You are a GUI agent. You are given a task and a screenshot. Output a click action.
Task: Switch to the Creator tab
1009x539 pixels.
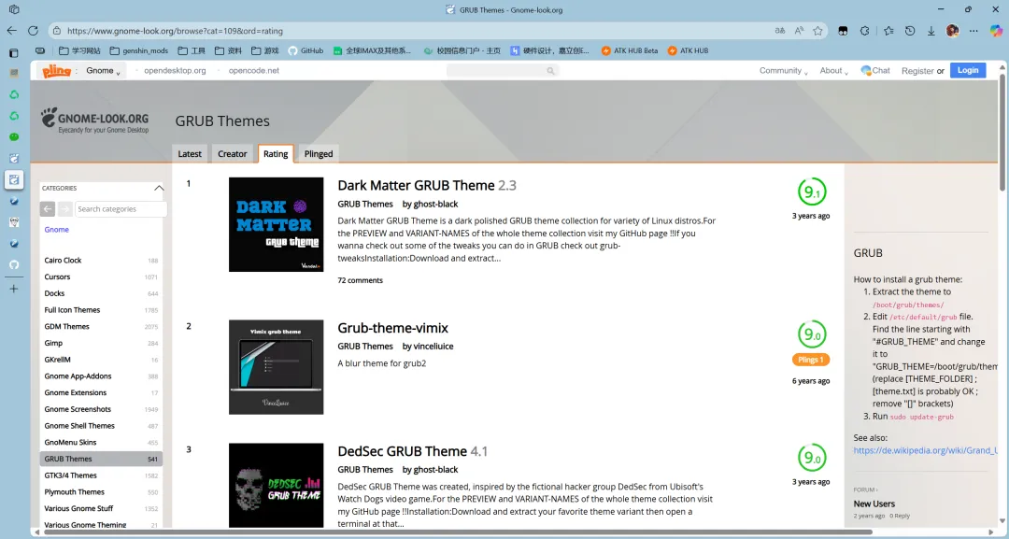tap(233, 154)
